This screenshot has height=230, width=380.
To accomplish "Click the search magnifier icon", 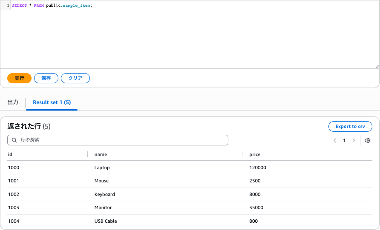I will pos(14,140).
